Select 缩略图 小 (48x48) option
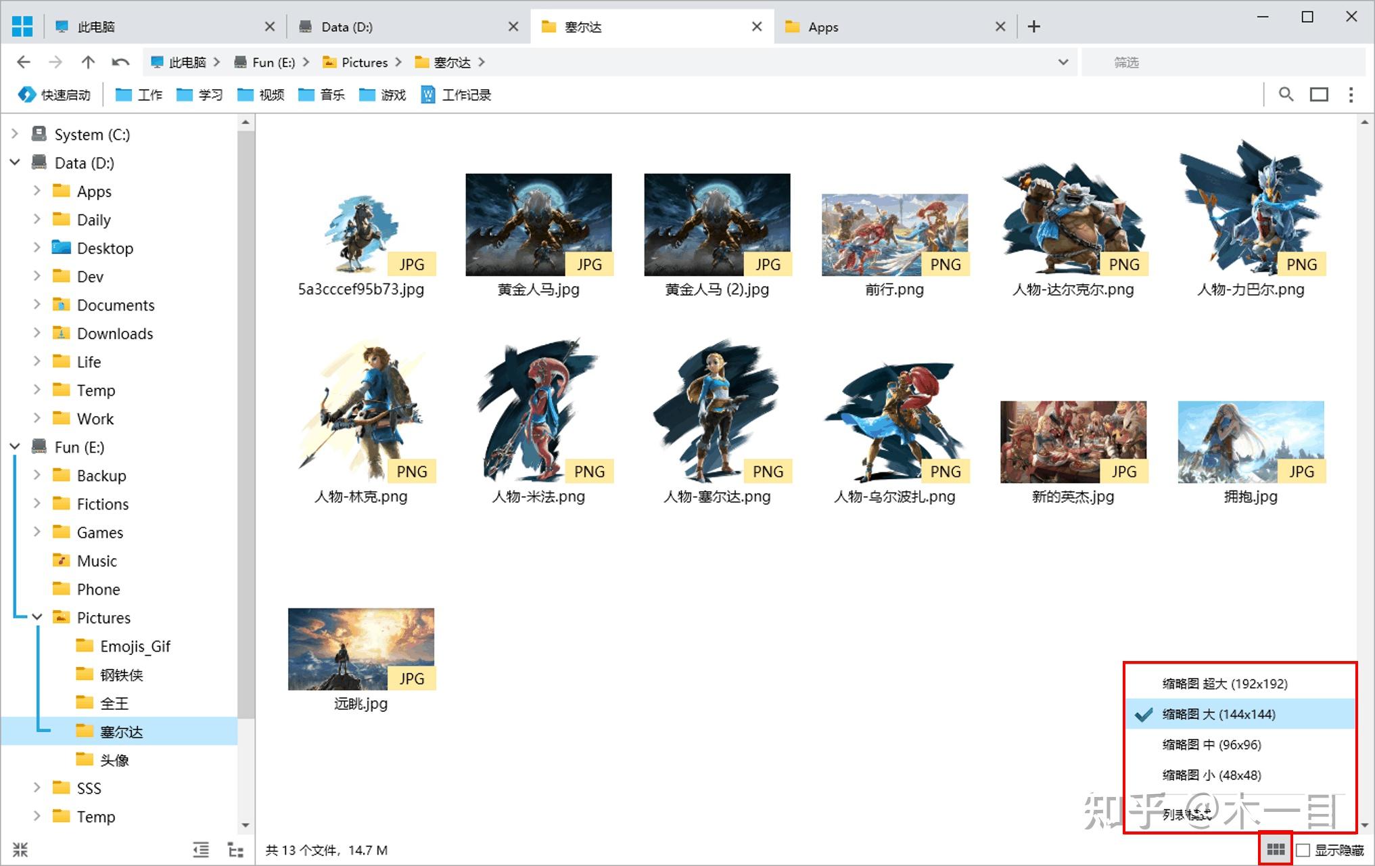Screen dimensions: 1375x866 coord(1240,775)
